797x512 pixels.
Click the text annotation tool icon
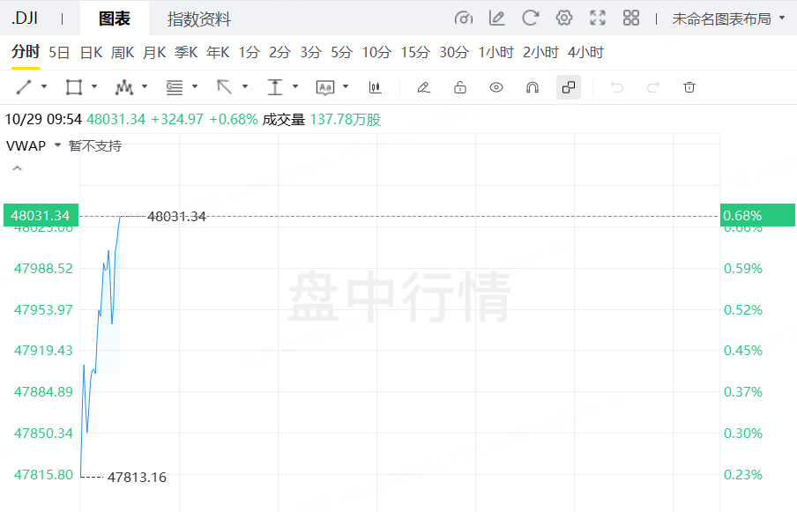pos(325,87)
